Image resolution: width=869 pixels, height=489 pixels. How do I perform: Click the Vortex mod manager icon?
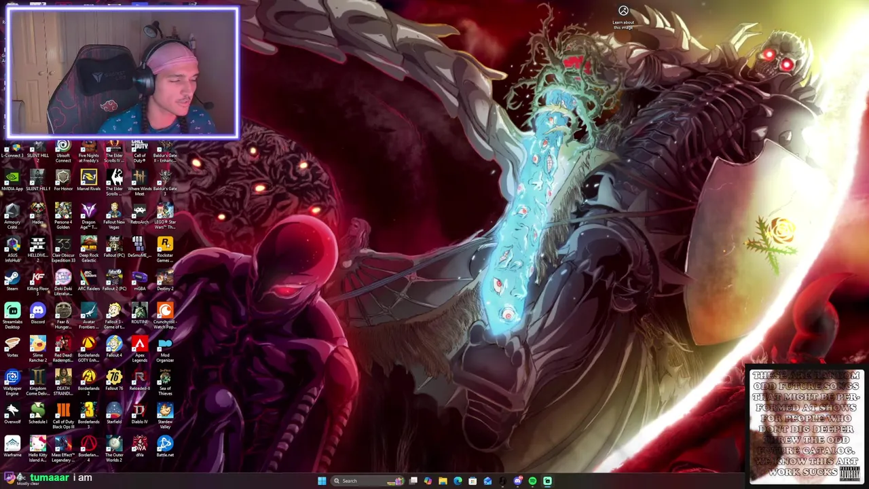[12, 348]
